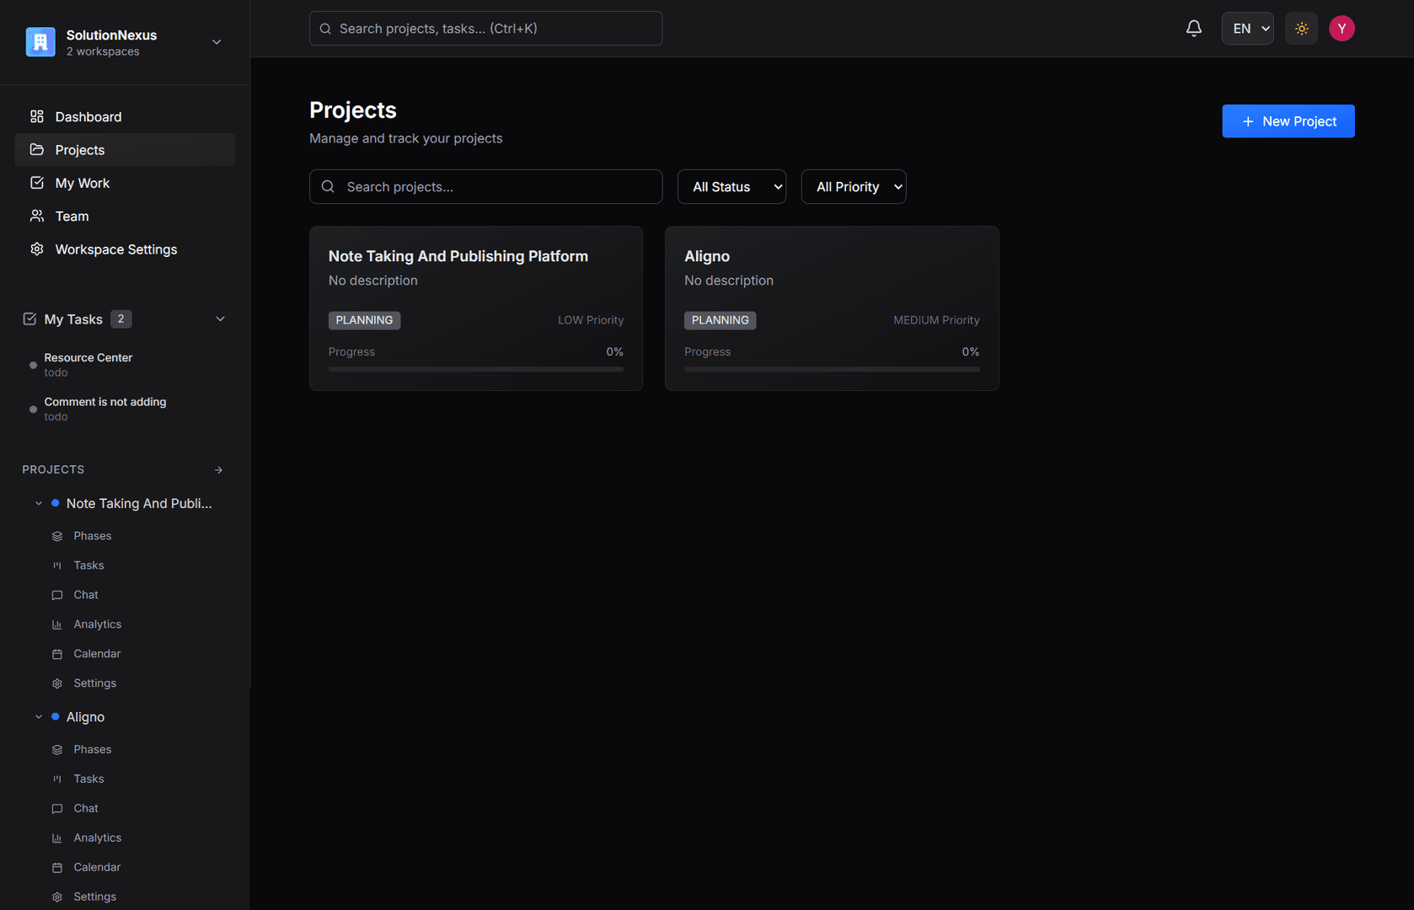Screen dimensions: 1414x910
Task: Open the All Priority filter dropdown
Action: [854, 187]
